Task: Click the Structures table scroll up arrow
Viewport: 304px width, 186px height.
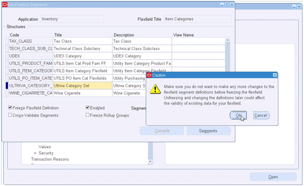Action: (x=228, y=40)
